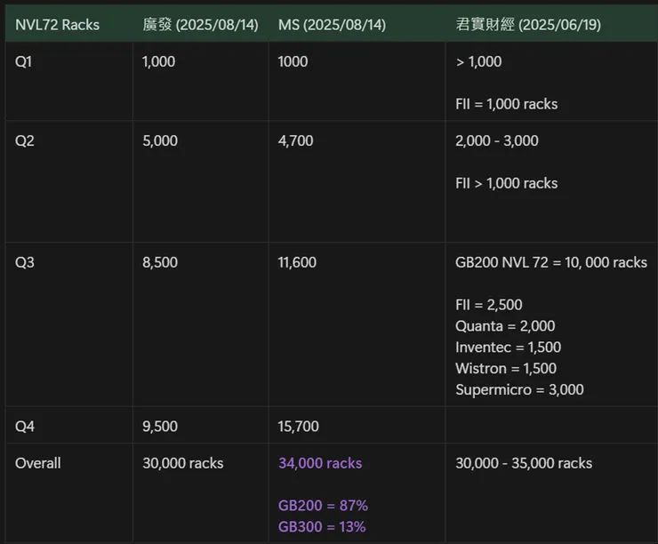This screenshot has width=658, height=544.
Task: Select the '8,500' value in Q3
Action: tap(160, 262)
